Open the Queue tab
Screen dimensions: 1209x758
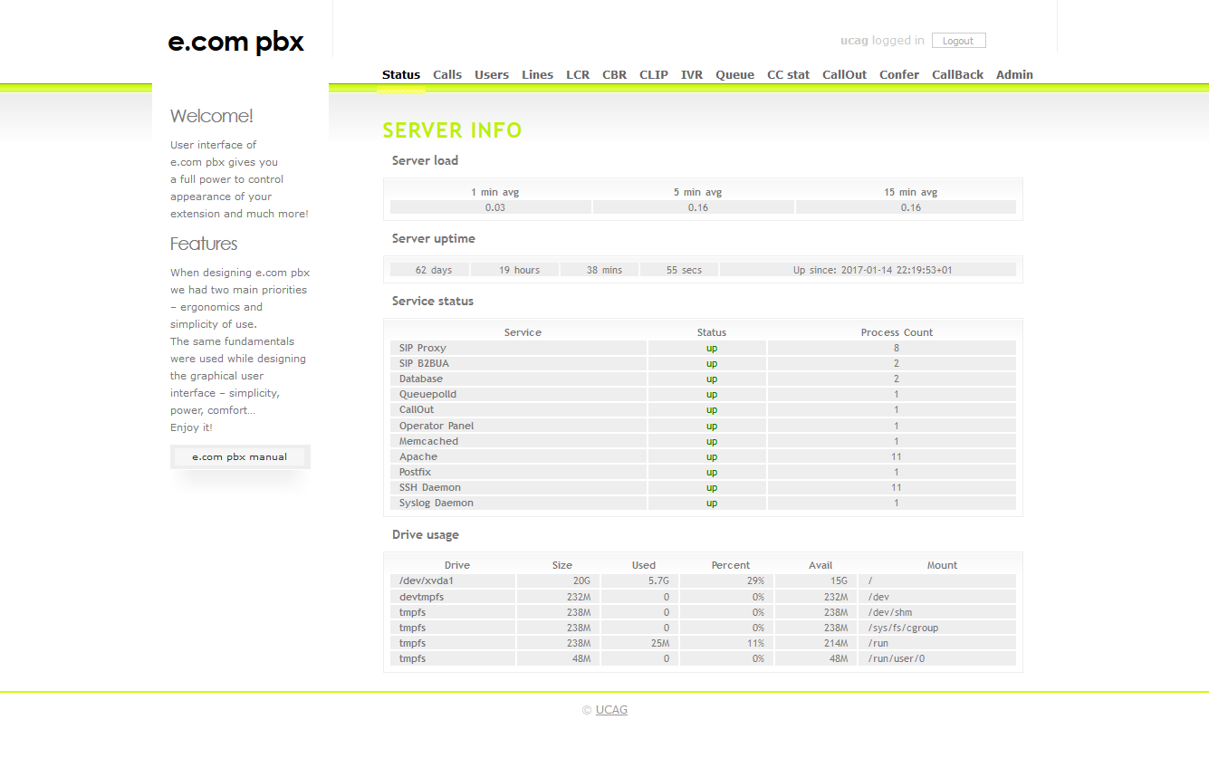(x=734, y=75)
